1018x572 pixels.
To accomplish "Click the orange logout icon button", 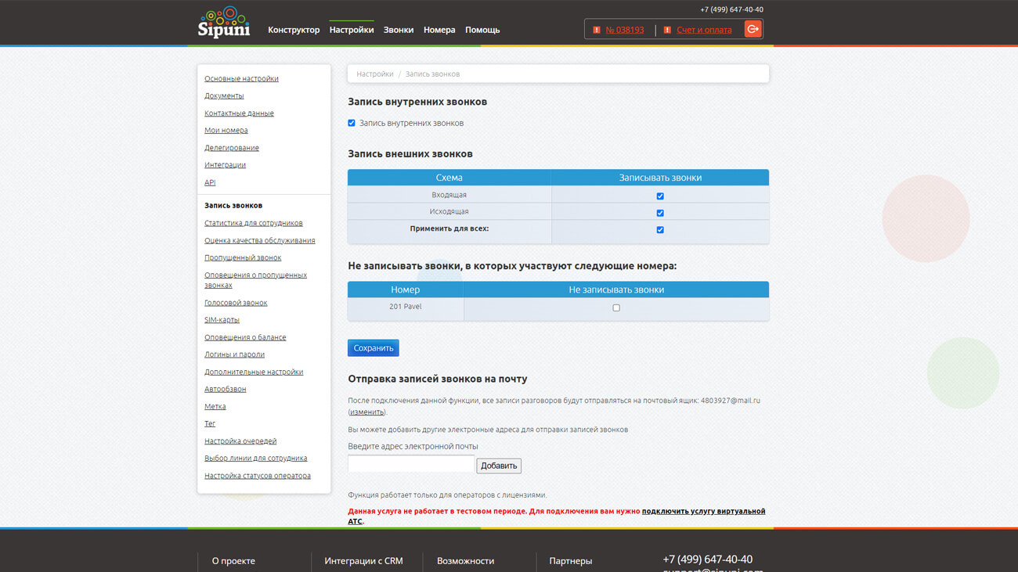I will (753, 29).
